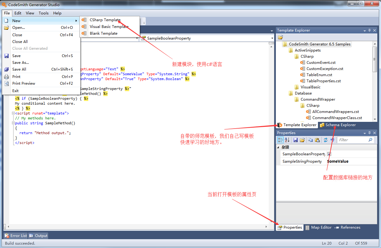This screenshot has height=248, width=381.
Task: Select TableEnum.cst in Template Explorer
Action: pyautogui.click(x=319, y=75)
